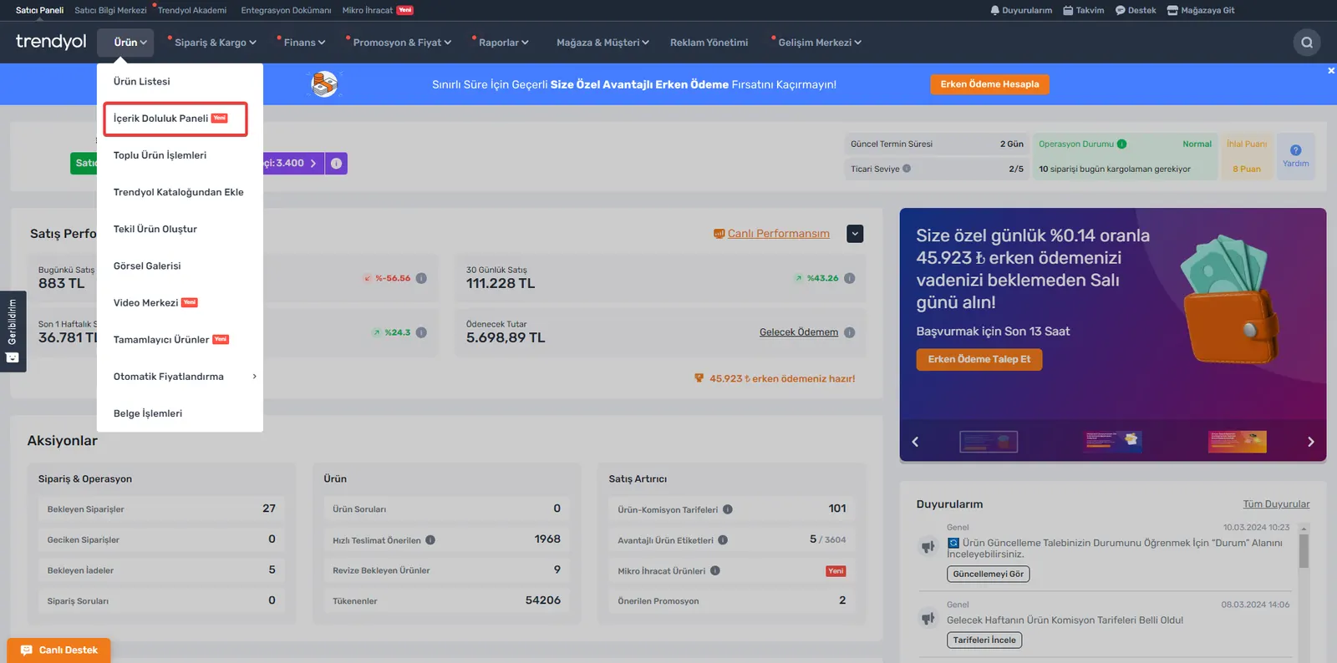
Task: Open Destek support chat link
Action: pyautogui.click(x=1136, y=10)
